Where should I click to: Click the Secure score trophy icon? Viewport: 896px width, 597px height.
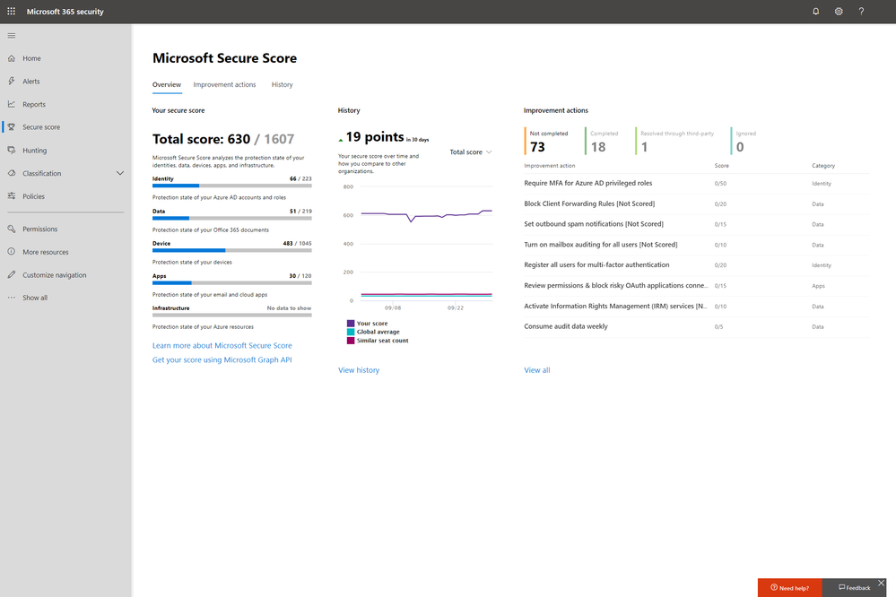12,126
